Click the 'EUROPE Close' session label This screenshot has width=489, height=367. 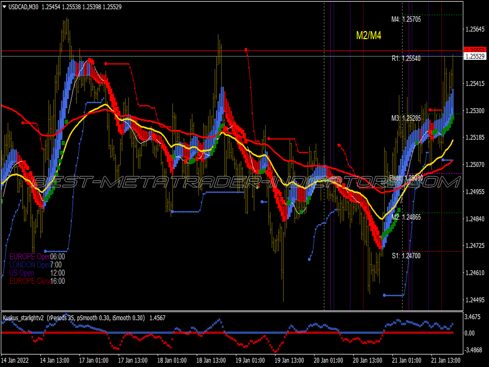point(30,281)
